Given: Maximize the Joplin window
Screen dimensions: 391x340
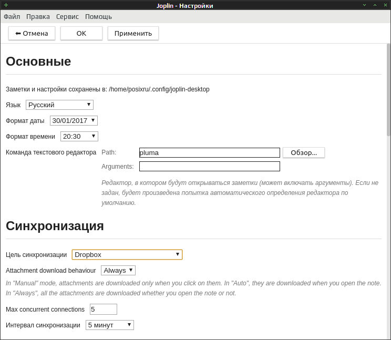Looking at the screenshot, I should coord(375,5).
